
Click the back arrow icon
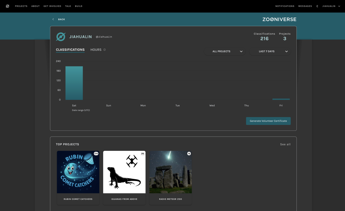(53, 19)
